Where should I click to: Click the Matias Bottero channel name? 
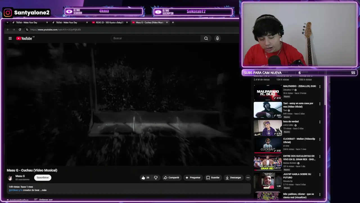[290, 163]
